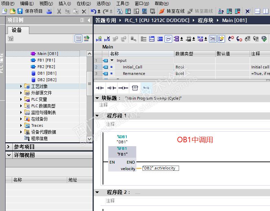Collapse the 详细视图 panel
The height and width of the screenshot is (211, 270).
pos(9,155)
